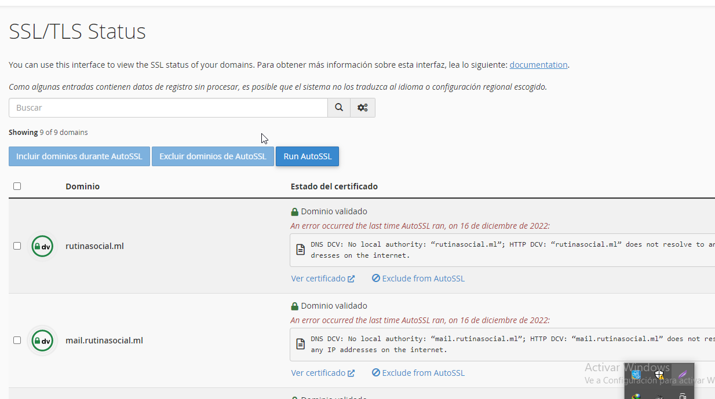
Task: Click the rutinasocial.ml domain name
Action: 94,246
